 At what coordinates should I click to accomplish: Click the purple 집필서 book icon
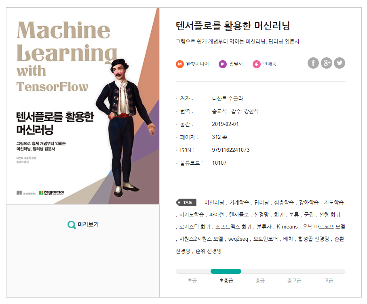coord(223,64)
